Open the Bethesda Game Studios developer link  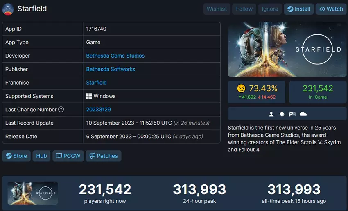[115, 56]
